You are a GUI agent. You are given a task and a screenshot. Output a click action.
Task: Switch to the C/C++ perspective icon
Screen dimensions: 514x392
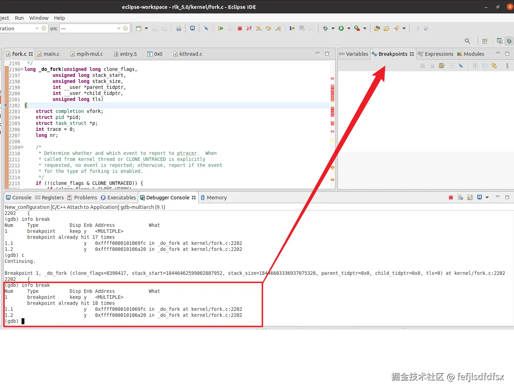pyautogui.click(x=500, y=41)
